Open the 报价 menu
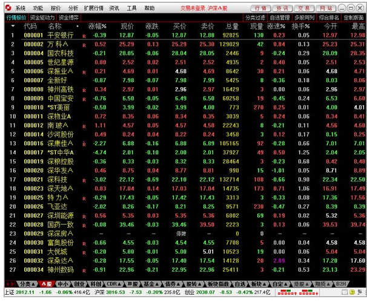 pos(56,8)
